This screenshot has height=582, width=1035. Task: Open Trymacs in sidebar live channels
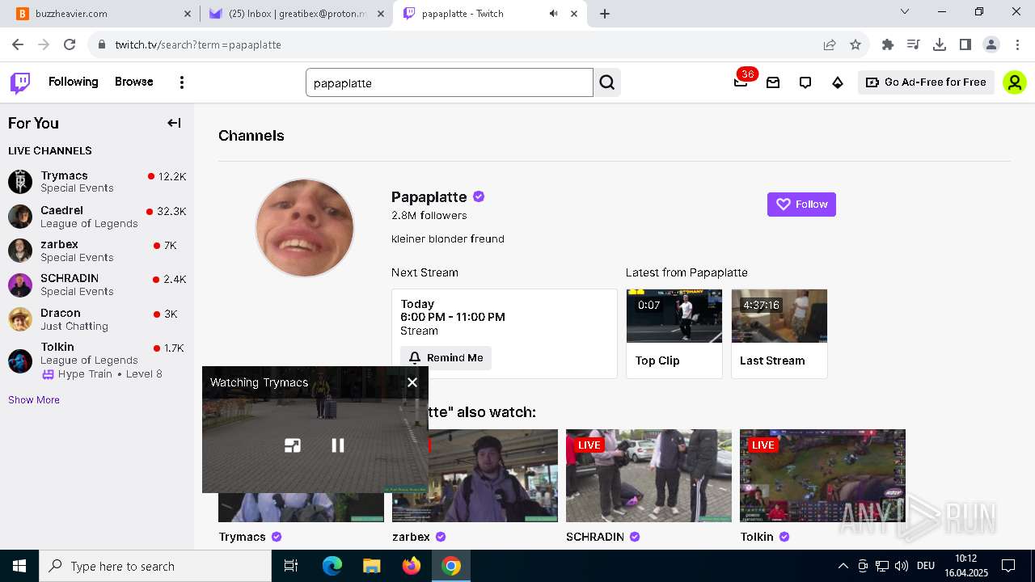pos(97,182)
